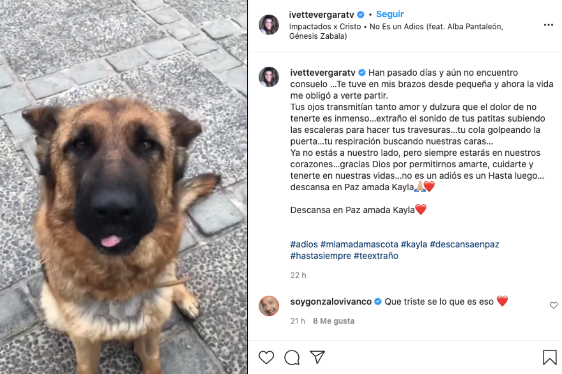
Task: Open ivettevergaratv header profile picture
Action: click(269, 25)
